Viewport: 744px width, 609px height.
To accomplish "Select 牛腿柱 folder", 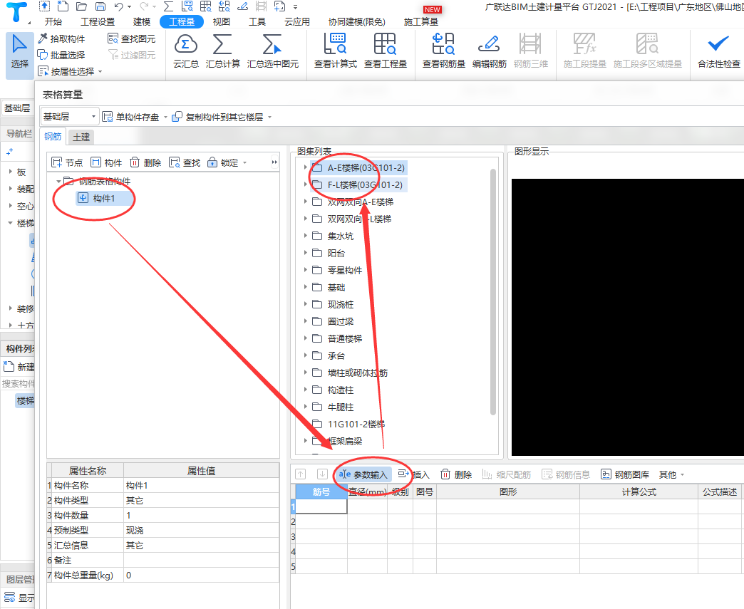I will pyautogui.click(x=340, y=407).
